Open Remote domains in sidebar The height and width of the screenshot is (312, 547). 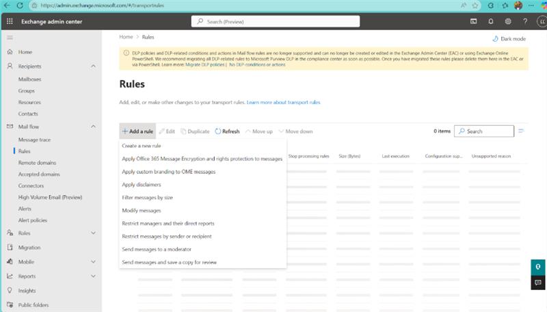38,163
